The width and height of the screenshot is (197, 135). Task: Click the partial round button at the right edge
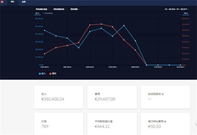pos(196,122)
